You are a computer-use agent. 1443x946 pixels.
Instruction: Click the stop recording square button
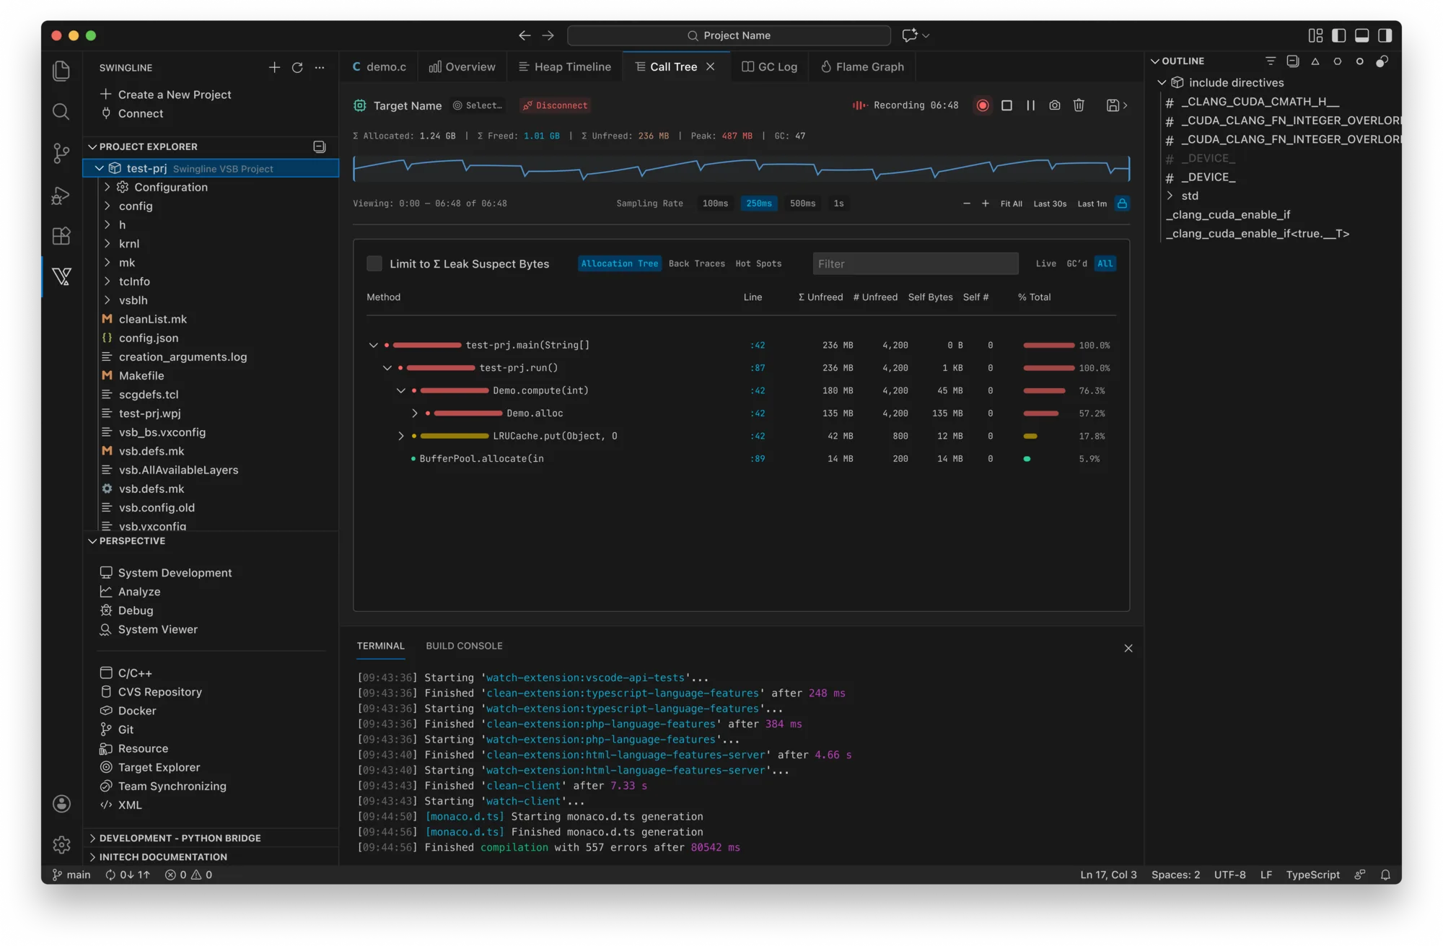click(1006, 105)
